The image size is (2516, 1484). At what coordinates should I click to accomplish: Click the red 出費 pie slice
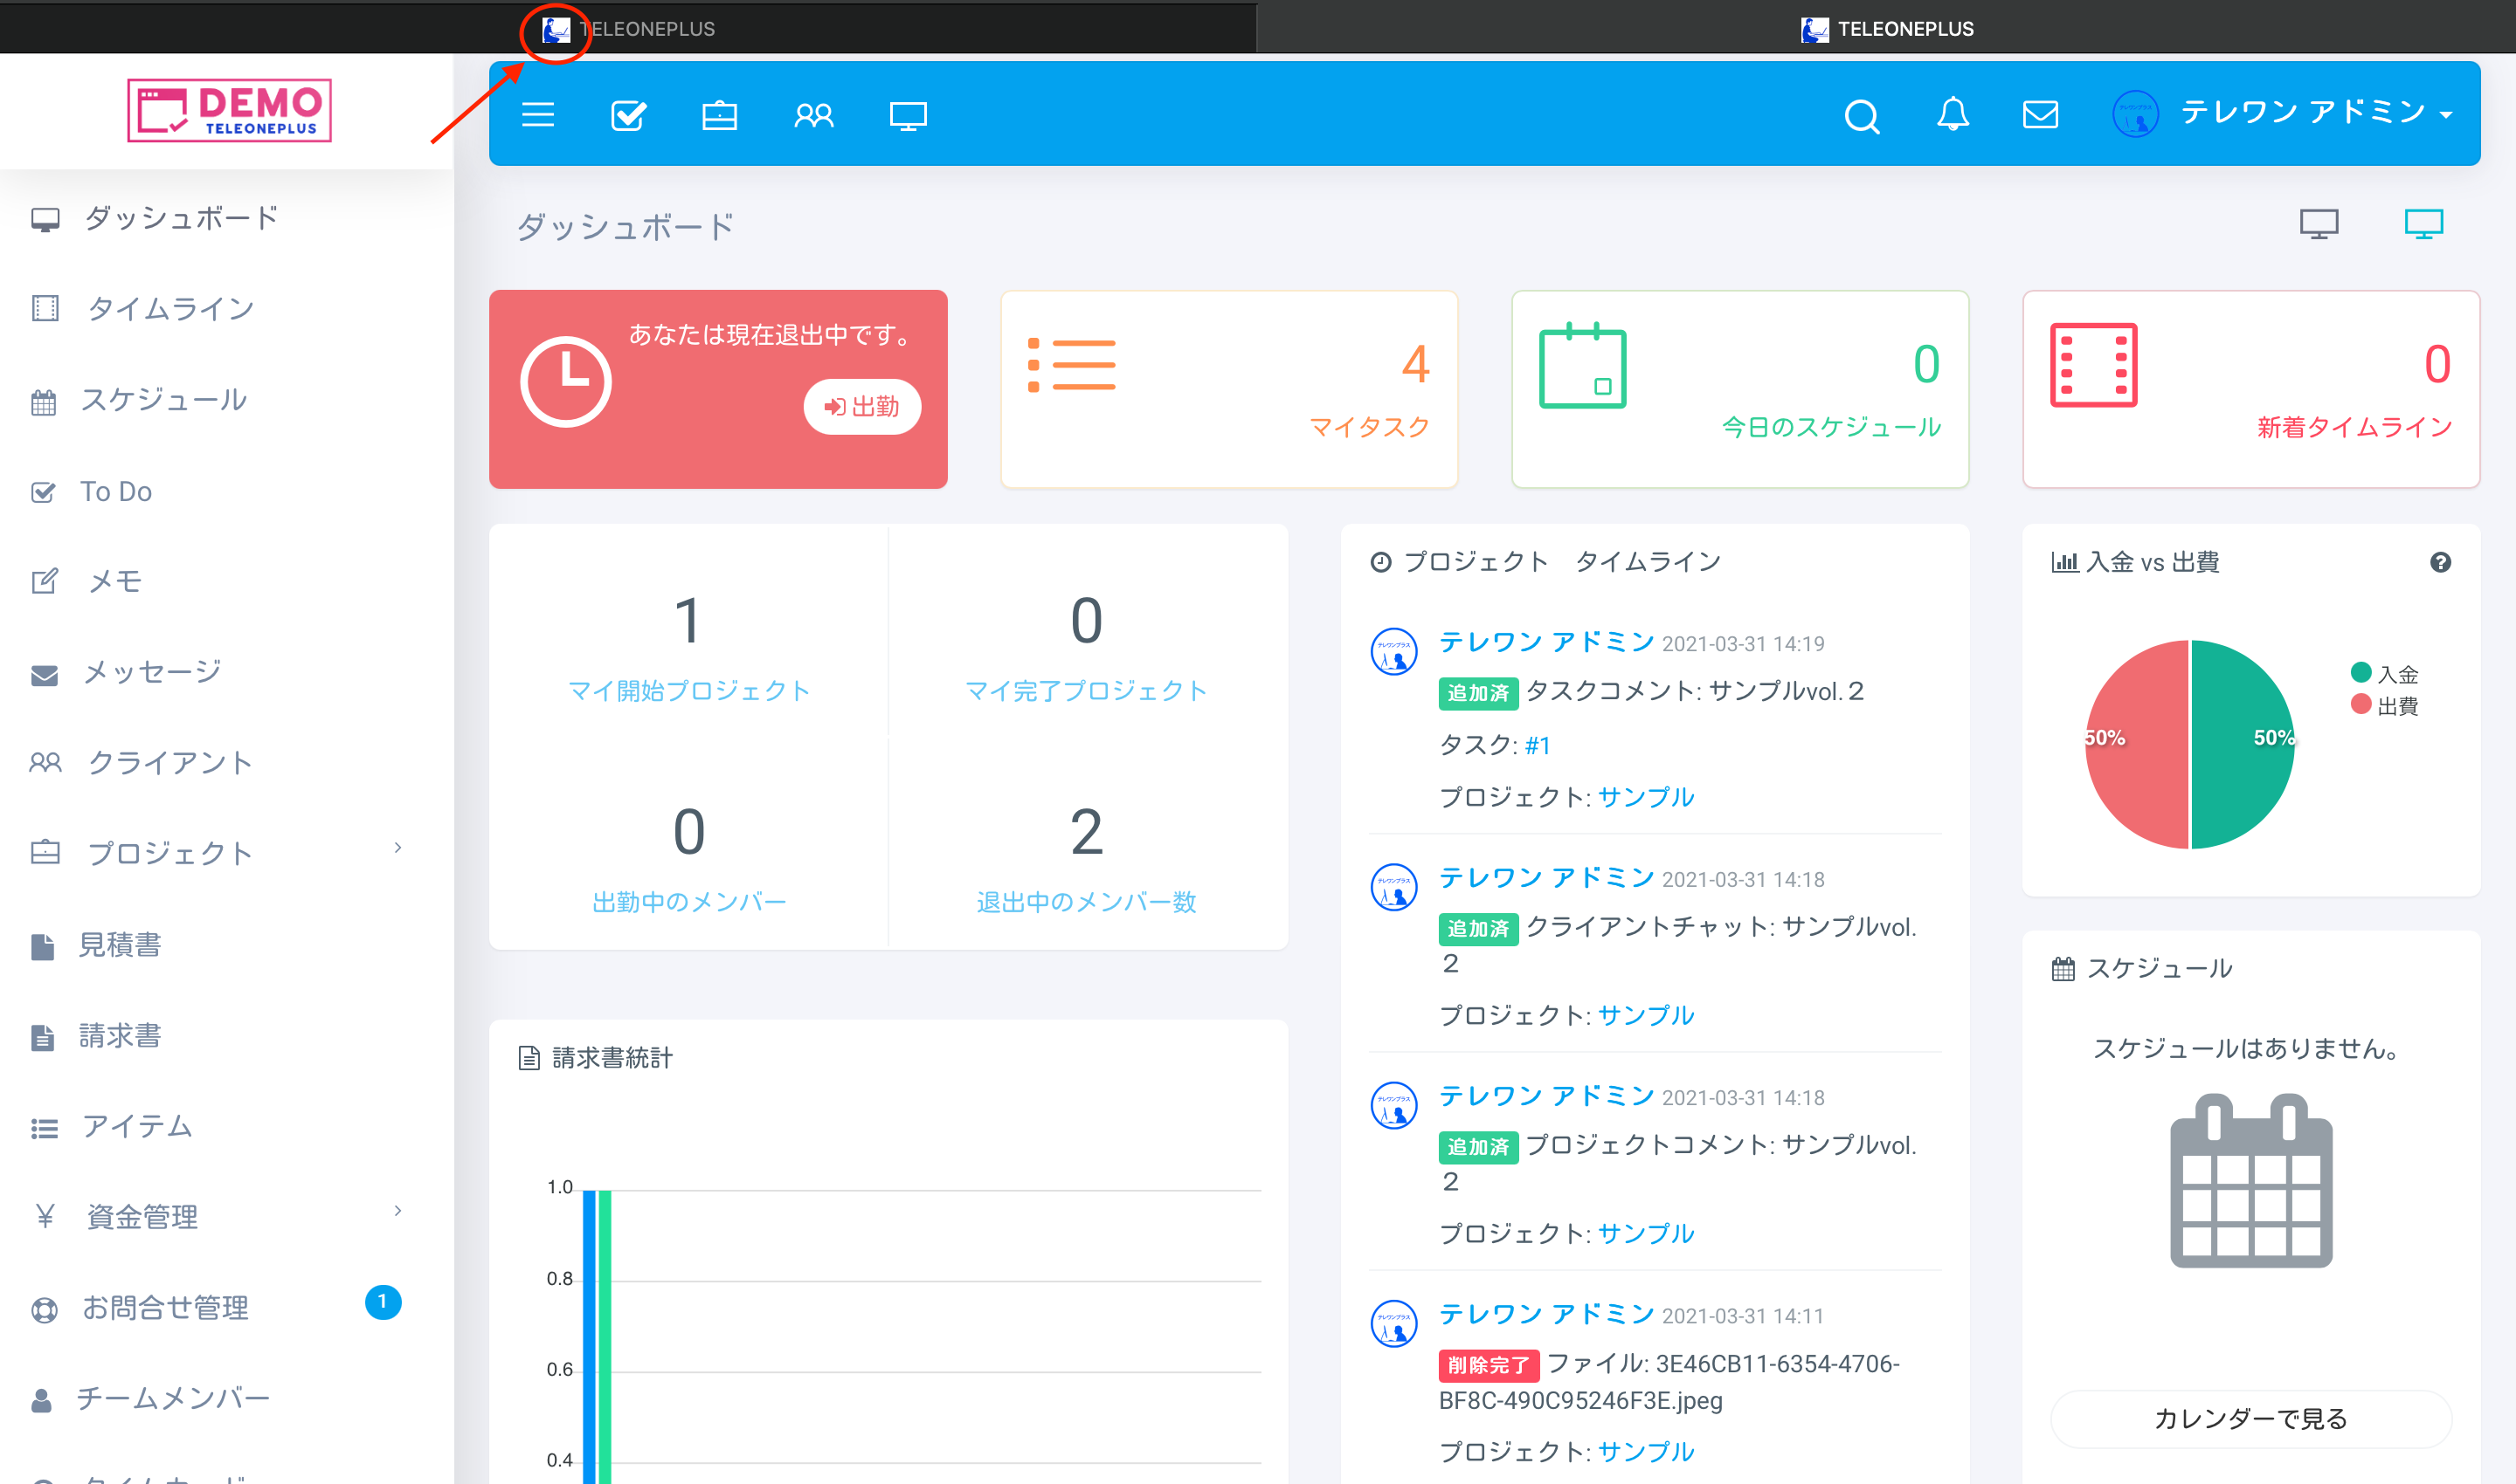[x=2137, y=745]
